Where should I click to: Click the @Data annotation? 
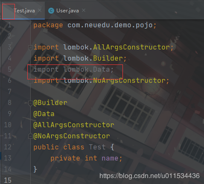coord(44,114)
